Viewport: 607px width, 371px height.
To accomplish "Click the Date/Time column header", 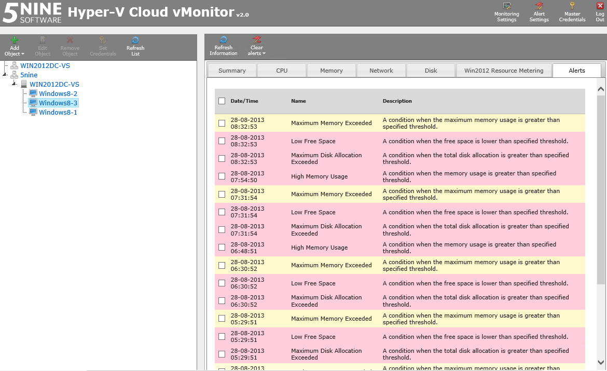I will pos(244,101).
